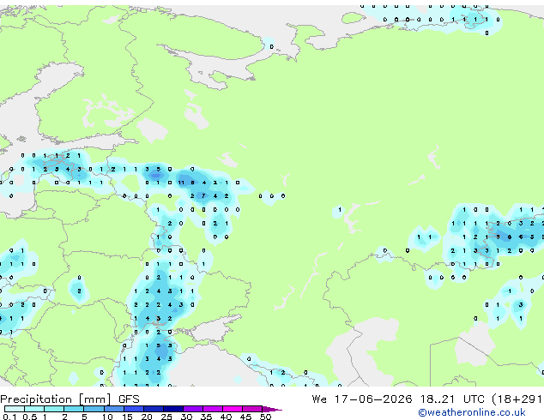
Task: Click the 1–2 mm legend color swatch
Action: pos(54,409)
